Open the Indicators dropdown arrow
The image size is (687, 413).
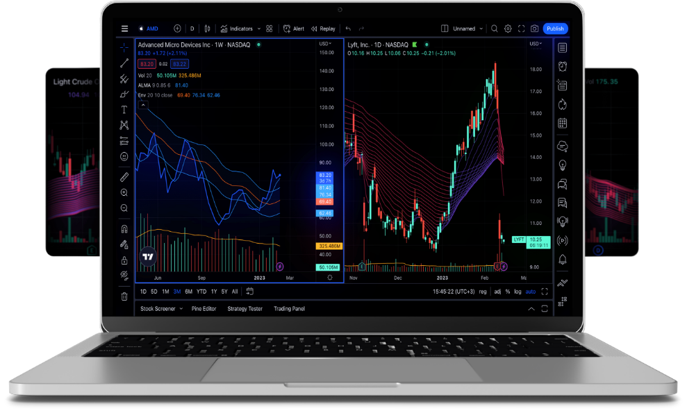click(259, 28)
